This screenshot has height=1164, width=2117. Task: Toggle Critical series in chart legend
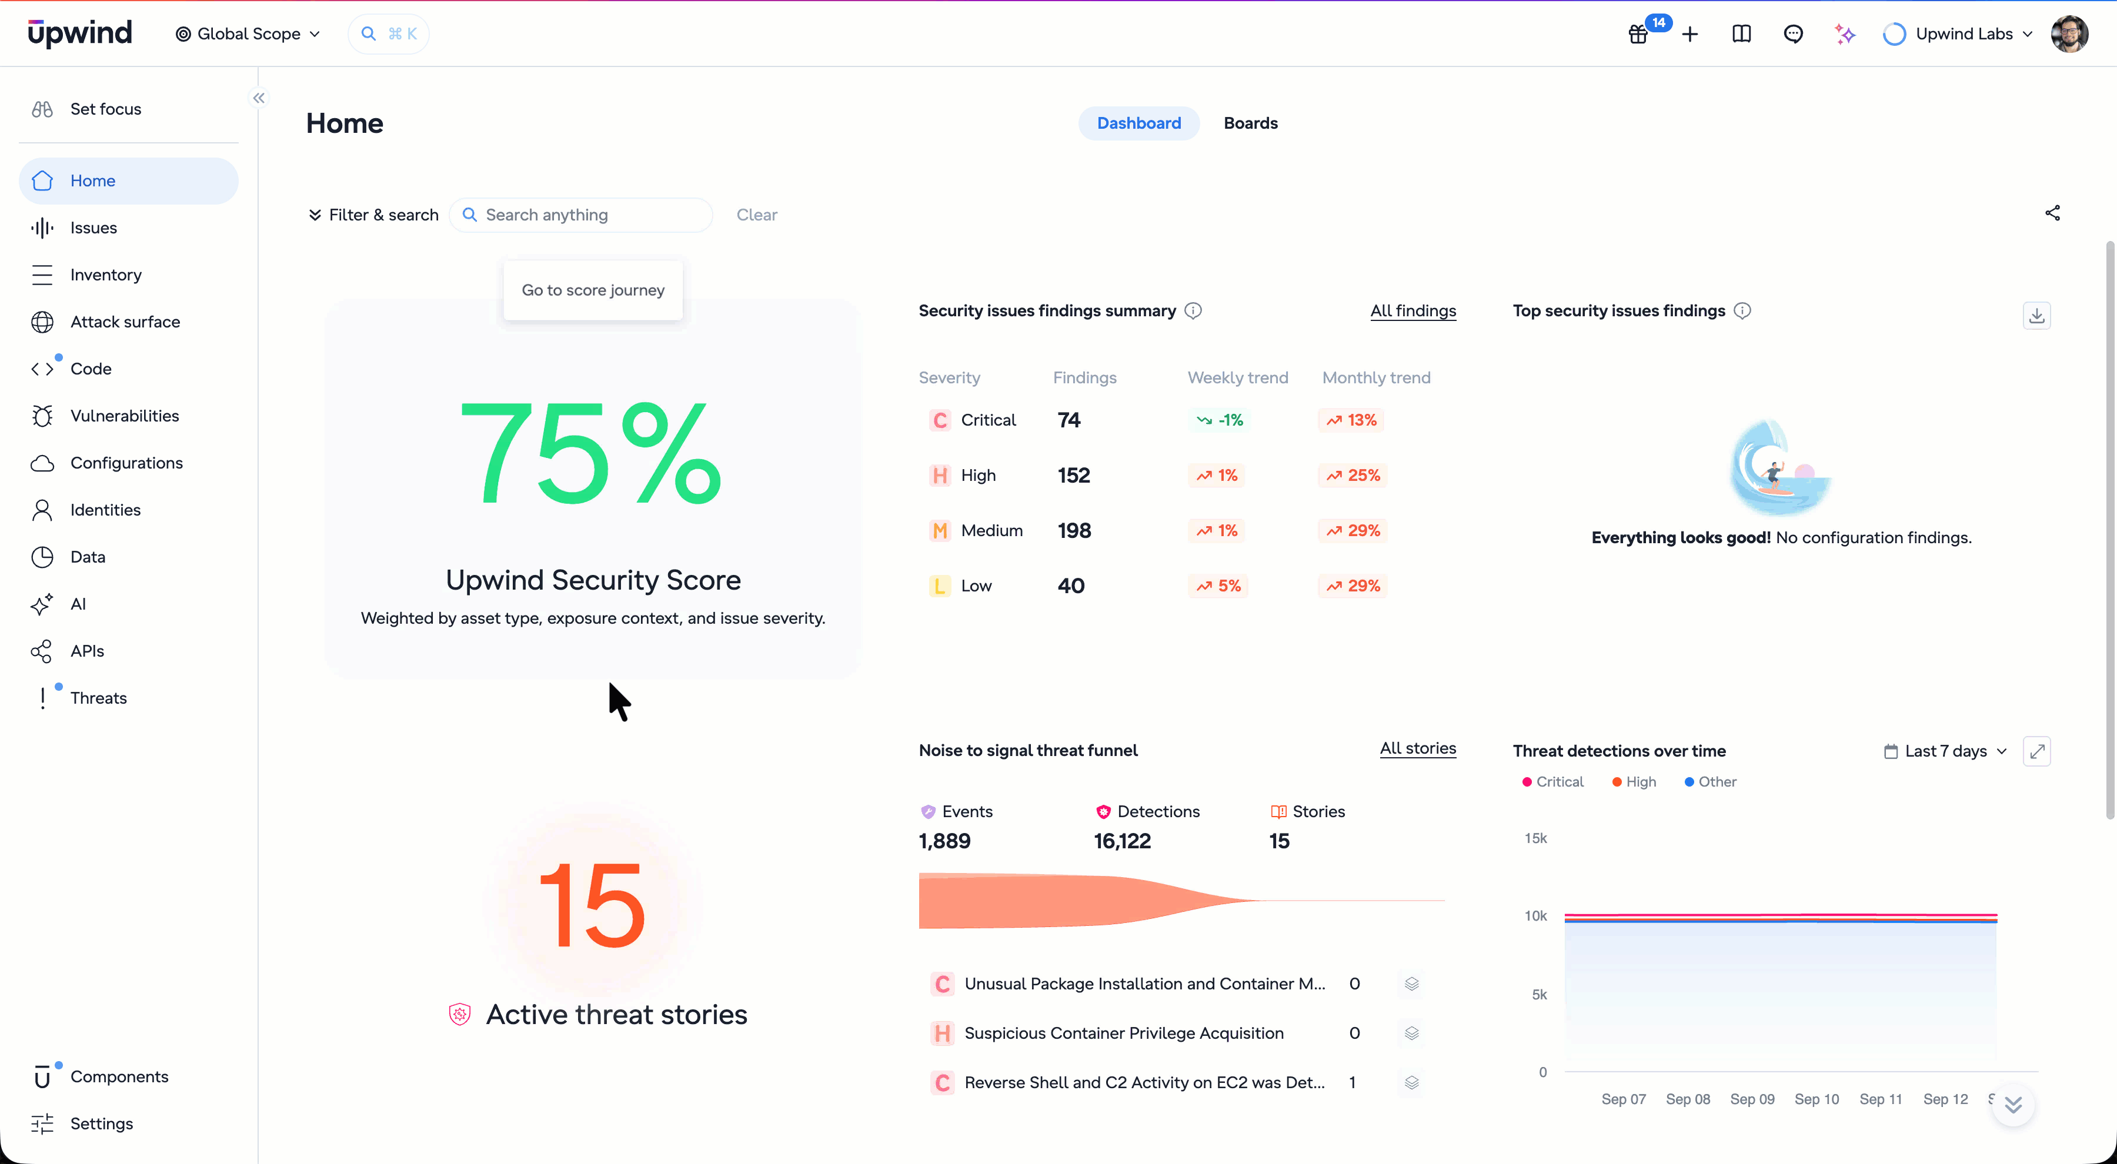coord(1552,782)
